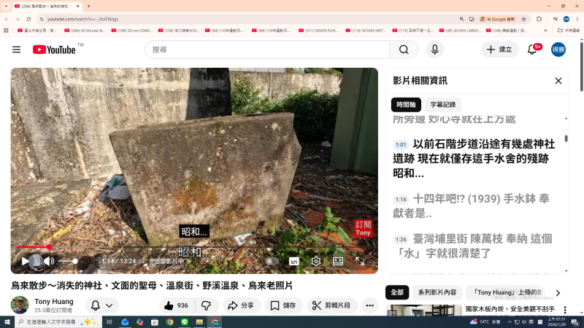The image size is (584, 328).
Task: Open the YouTube guide hamburger menu
Action: (16, 50)
